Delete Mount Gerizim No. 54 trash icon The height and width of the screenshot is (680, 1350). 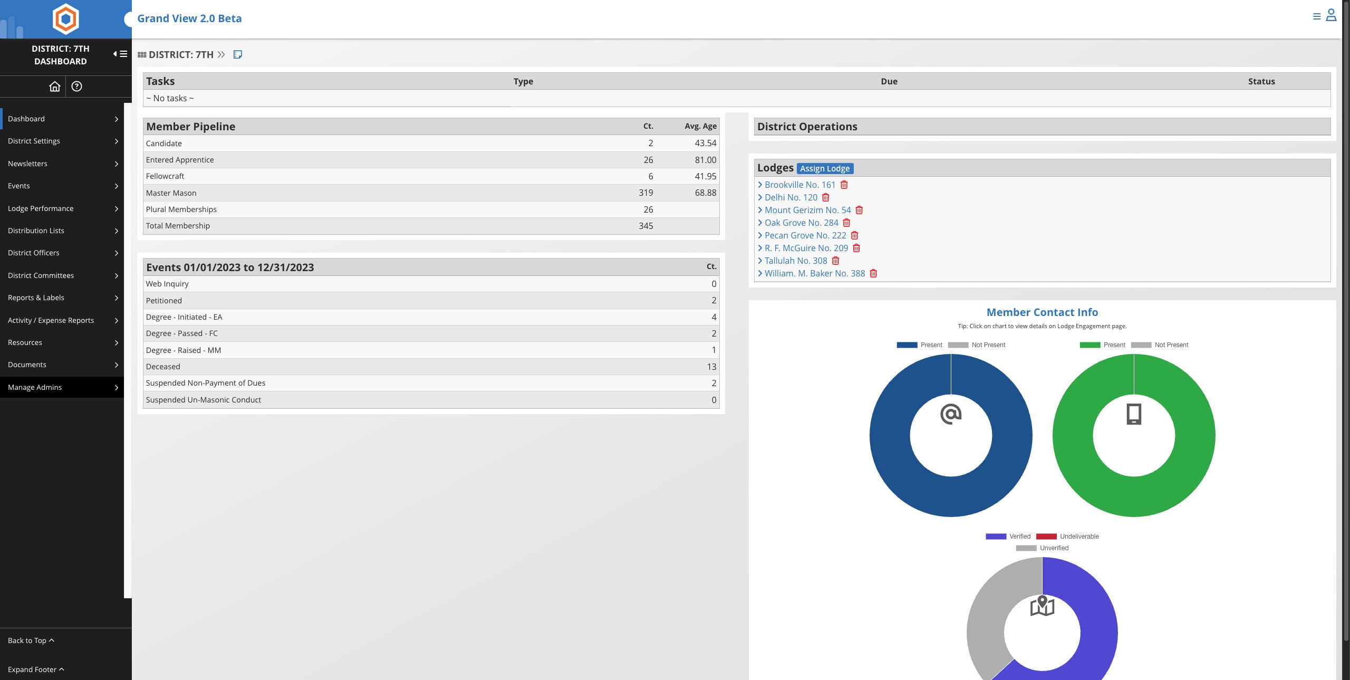pos(859,210)
